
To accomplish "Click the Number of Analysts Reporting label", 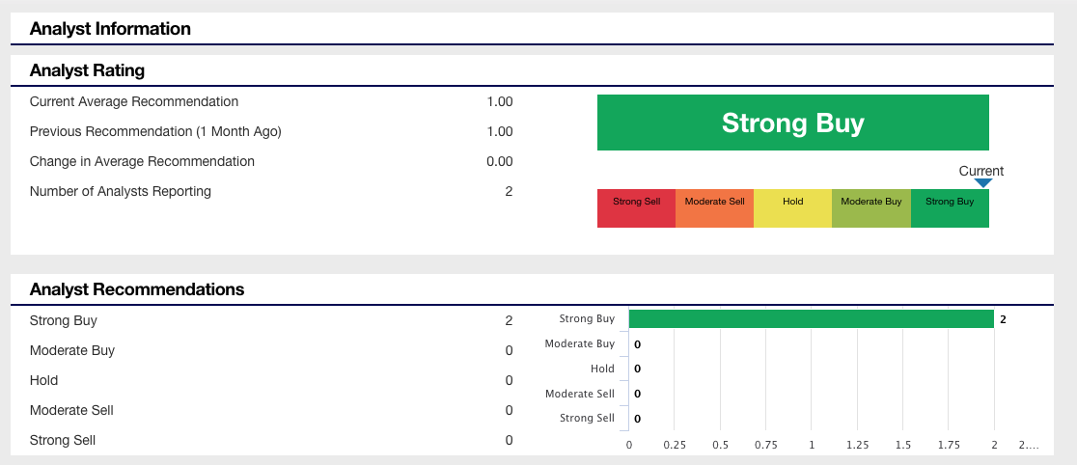I will 121,191.
